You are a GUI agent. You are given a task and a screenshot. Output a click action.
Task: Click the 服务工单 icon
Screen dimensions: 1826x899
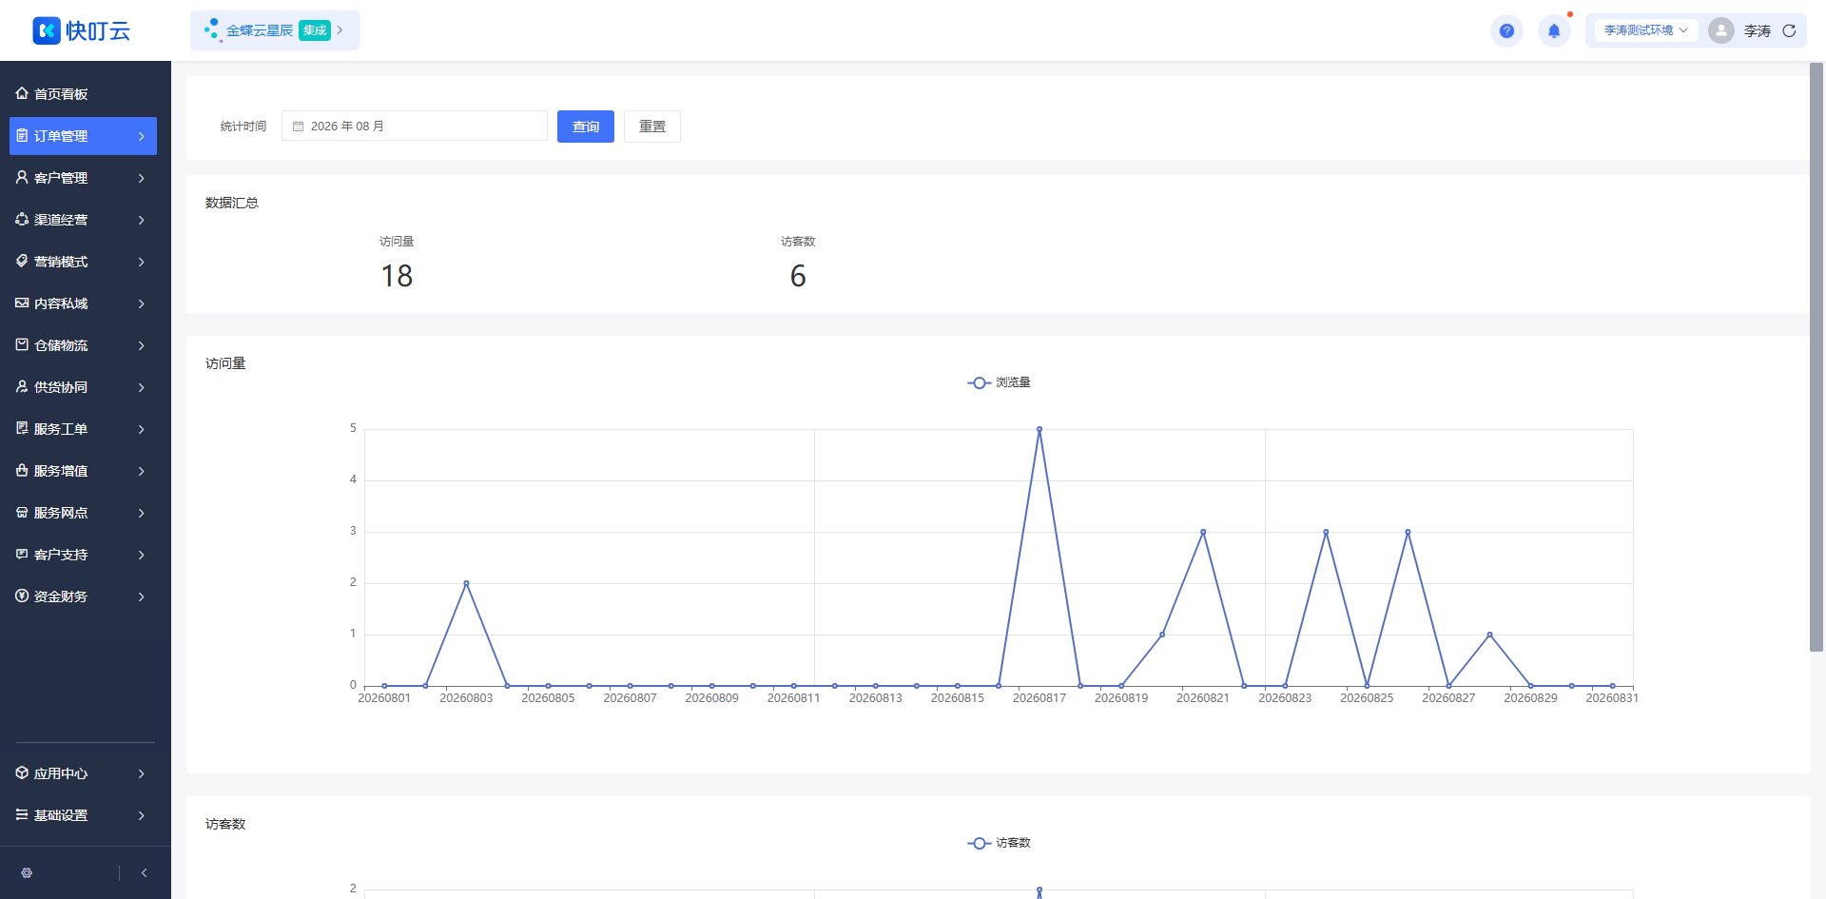22,428
